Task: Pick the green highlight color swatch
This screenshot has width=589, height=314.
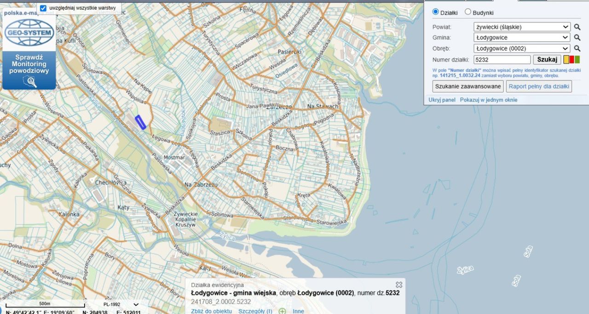Action: 577,59
